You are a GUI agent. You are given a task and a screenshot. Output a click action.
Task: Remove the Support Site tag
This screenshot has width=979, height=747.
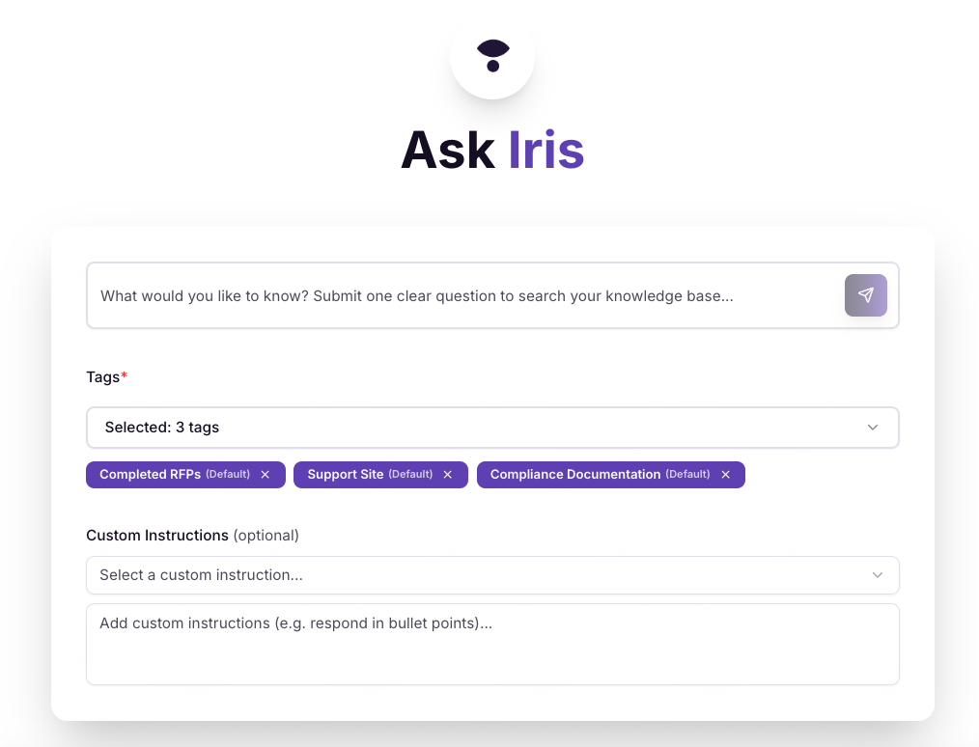tap(448, 475)
